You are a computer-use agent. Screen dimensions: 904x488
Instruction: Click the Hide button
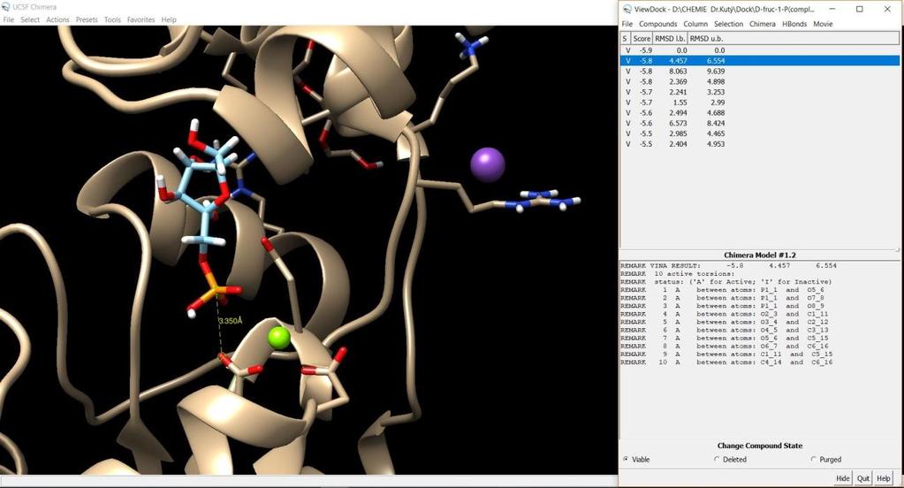tap(843, 478)
